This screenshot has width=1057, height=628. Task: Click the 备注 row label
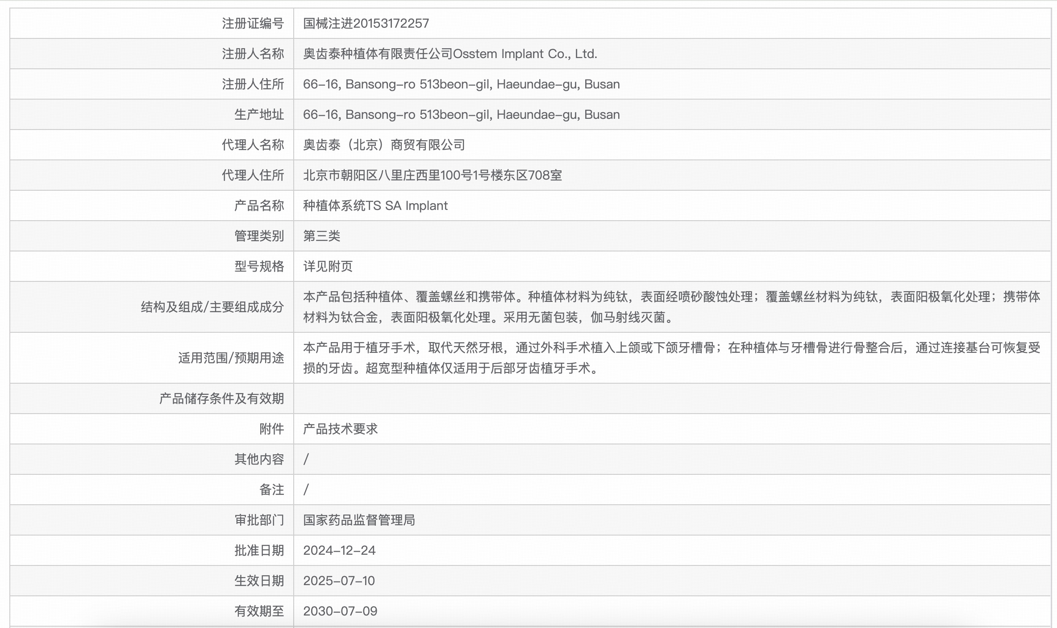coord(271,490)
